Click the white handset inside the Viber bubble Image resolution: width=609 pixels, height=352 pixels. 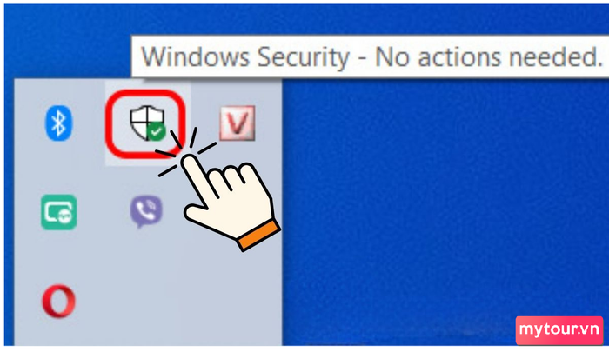pyautogui.click(x=147, y=210)
